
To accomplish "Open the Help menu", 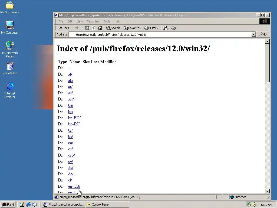I will pyautogui.click(x=117, y=21).
